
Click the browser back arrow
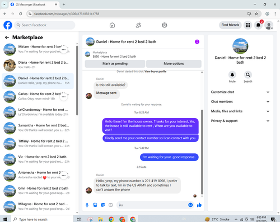tap(5, 14)
